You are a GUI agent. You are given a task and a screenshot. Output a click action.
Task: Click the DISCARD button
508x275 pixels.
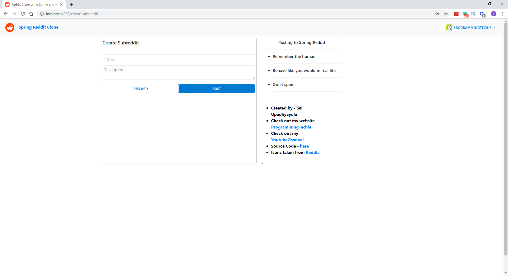pos(140,89)
